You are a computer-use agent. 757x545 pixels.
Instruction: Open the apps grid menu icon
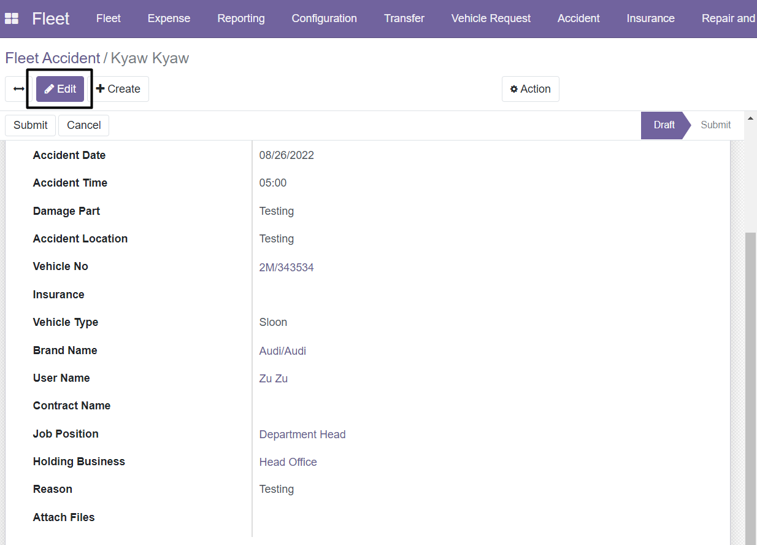click(11, 18)
